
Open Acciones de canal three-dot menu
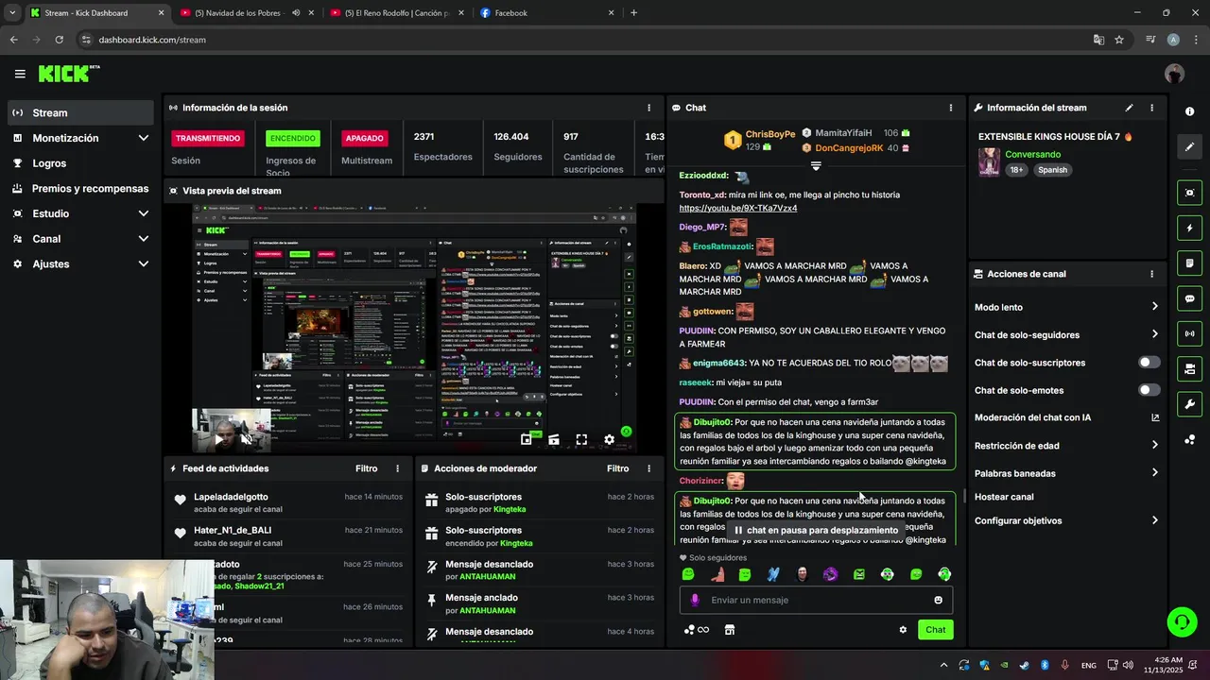coord(1151,274)
